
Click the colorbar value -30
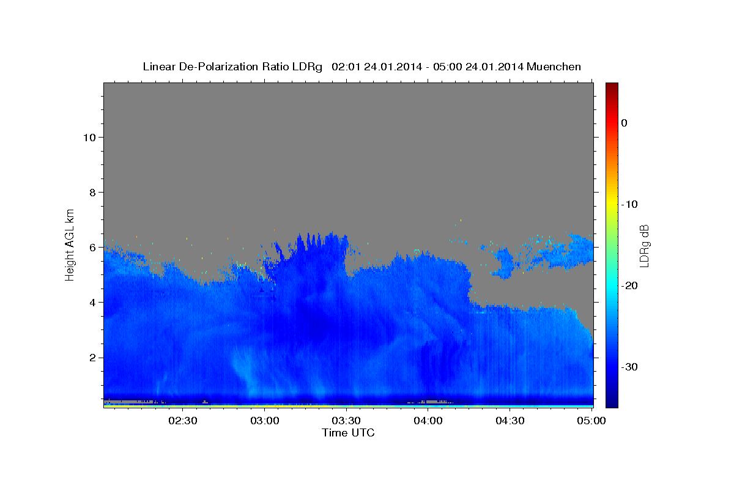[x=630, y=367]
